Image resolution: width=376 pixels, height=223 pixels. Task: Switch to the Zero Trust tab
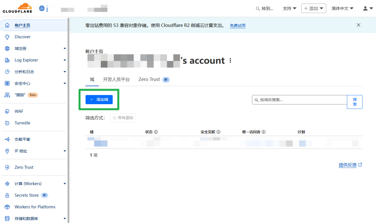154,79
